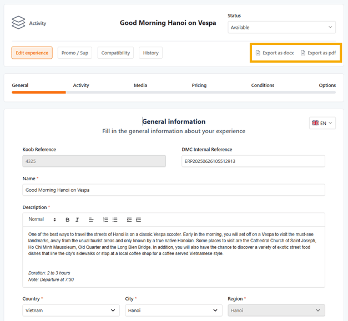Open the Conditions step tab

tap(263, 85)
